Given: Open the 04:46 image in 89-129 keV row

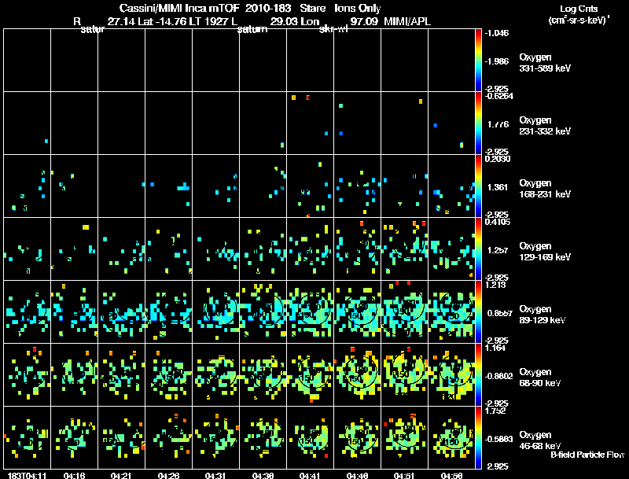Looking at the screenshot, I should coord(357,311).
